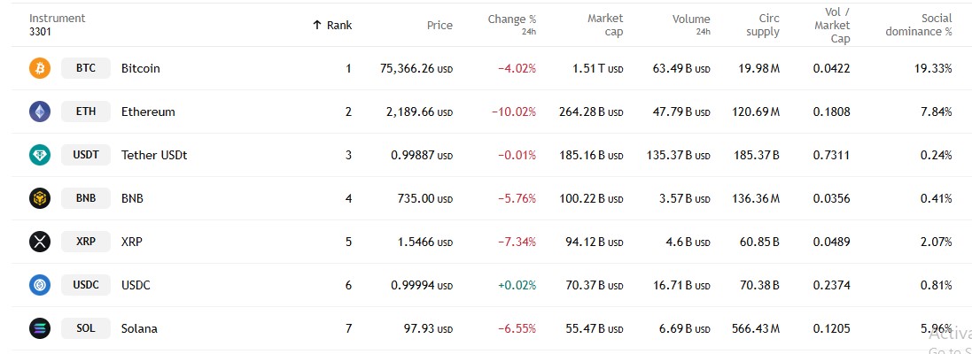Click the Solana coin logo icon
Image resolution: width=972 pixels, height=354 pixels.
(40, 328)
